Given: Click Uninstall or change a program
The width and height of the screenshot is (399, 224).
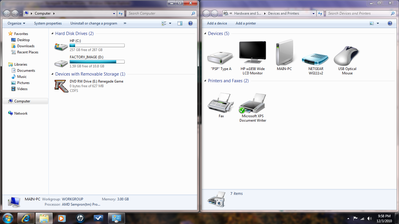Looking at the screenshot, I should [x=93, y=23].
